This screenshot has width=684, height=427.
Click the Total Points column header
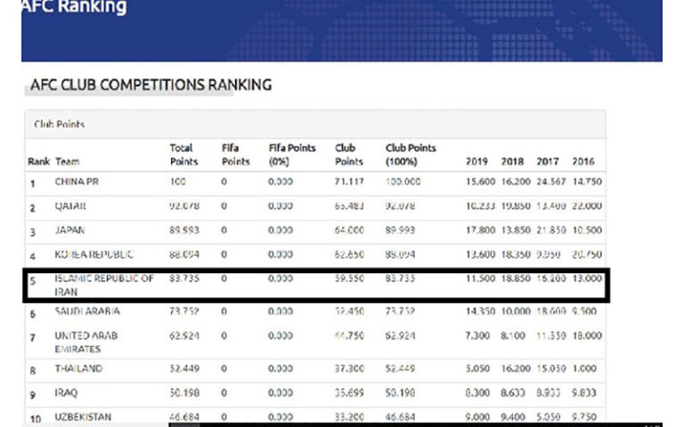click(183, 155)
